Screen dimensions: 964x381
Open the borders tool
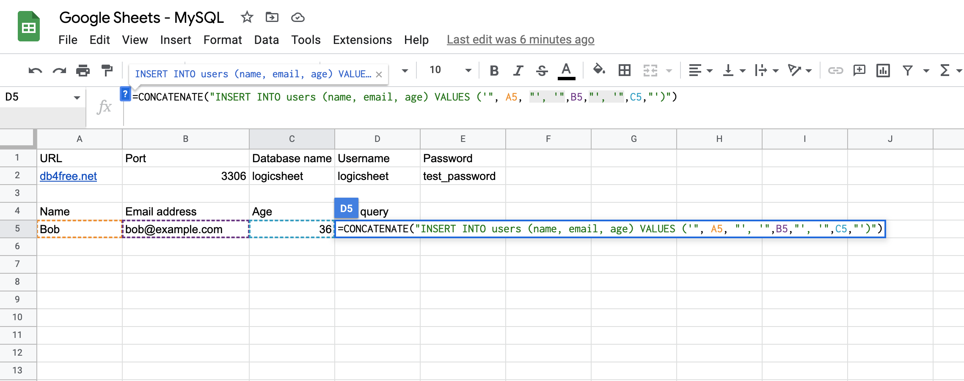[x=624, y=70]
